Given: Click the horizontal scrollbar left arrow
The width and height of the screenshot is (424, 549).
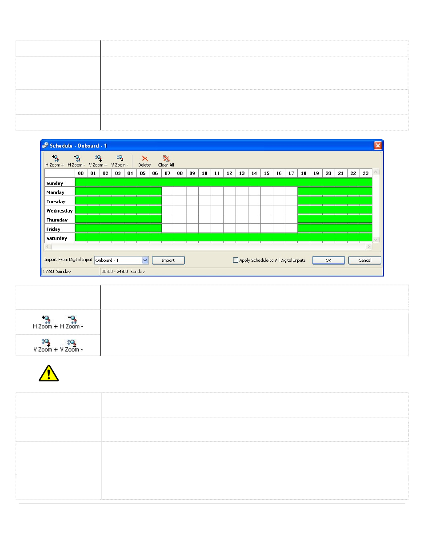Looking at the screenshot, I should pyautogui.click(x=48, y=247).
